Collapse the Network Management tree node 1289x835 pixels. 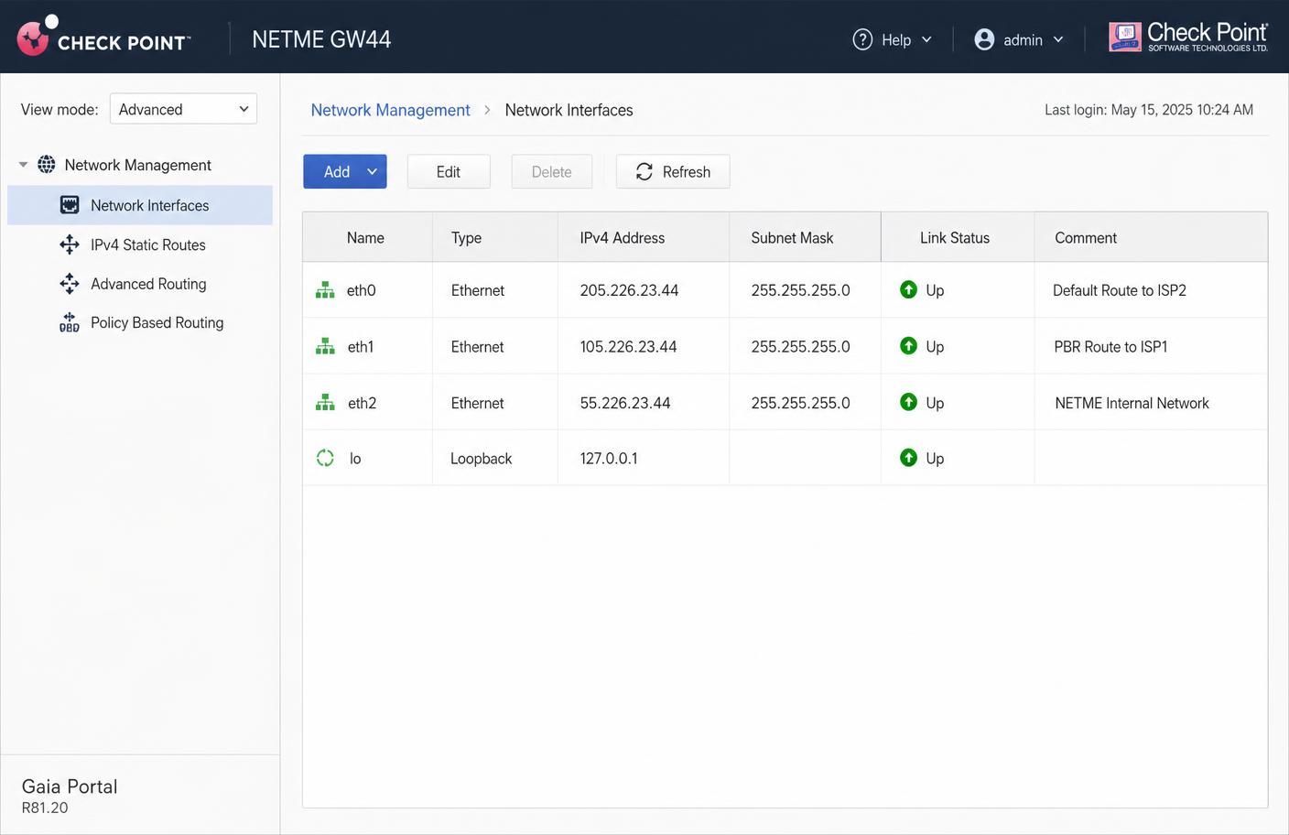[23, 165]
